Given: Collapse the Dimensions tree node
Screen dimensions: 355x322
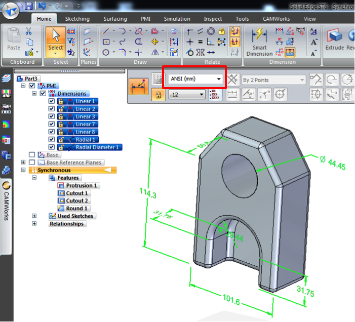Looking at the screenshot, I should click(34, 94).
